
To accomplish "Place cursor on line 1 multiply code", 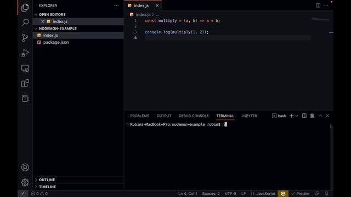I will [182, 21].
